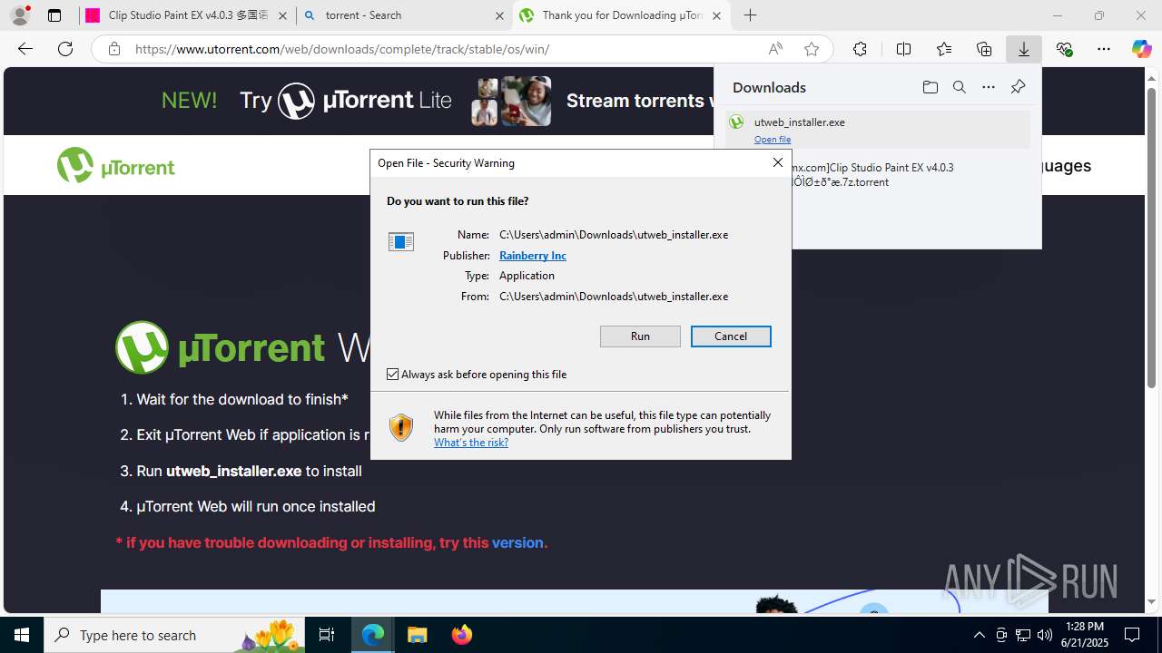Open the network tray icon

(x=1022, y=635)
